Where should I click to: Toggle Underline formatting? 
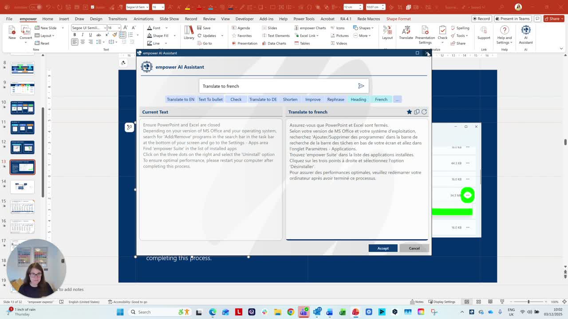91,35
